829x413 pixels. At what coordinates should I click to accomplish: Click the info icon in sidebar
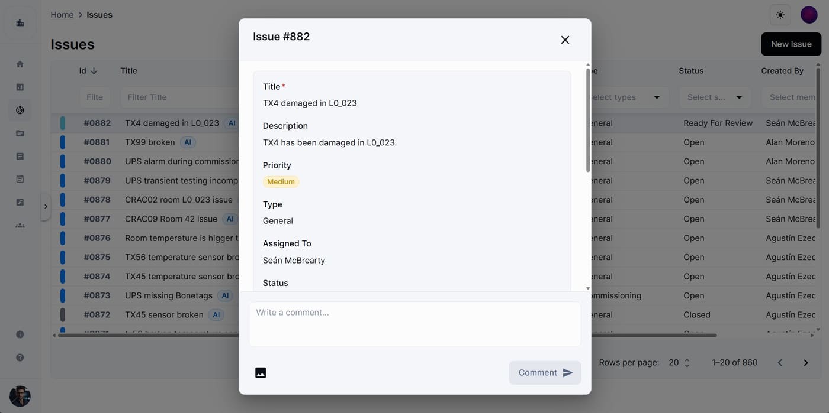(x=20, y=334)
